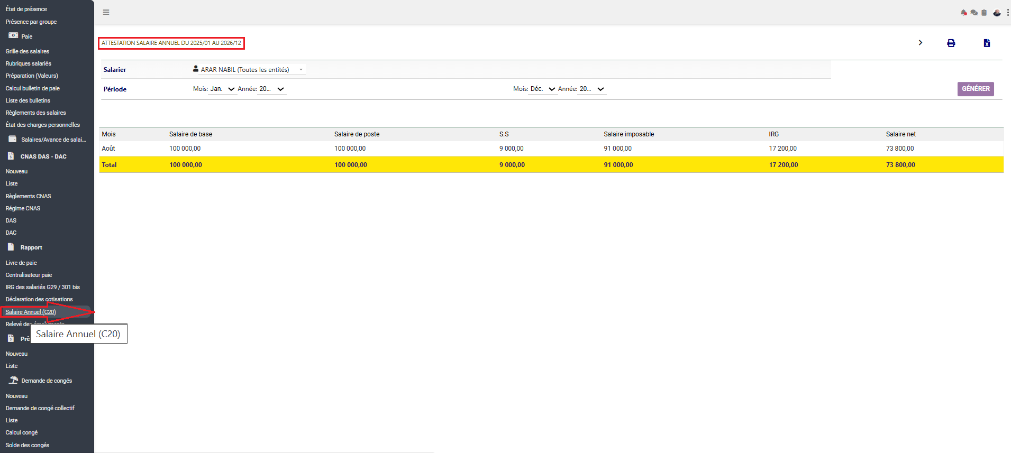Open the clipboard tasks icon
This screenshot has height=453, width=1011.
click(984, 13)
